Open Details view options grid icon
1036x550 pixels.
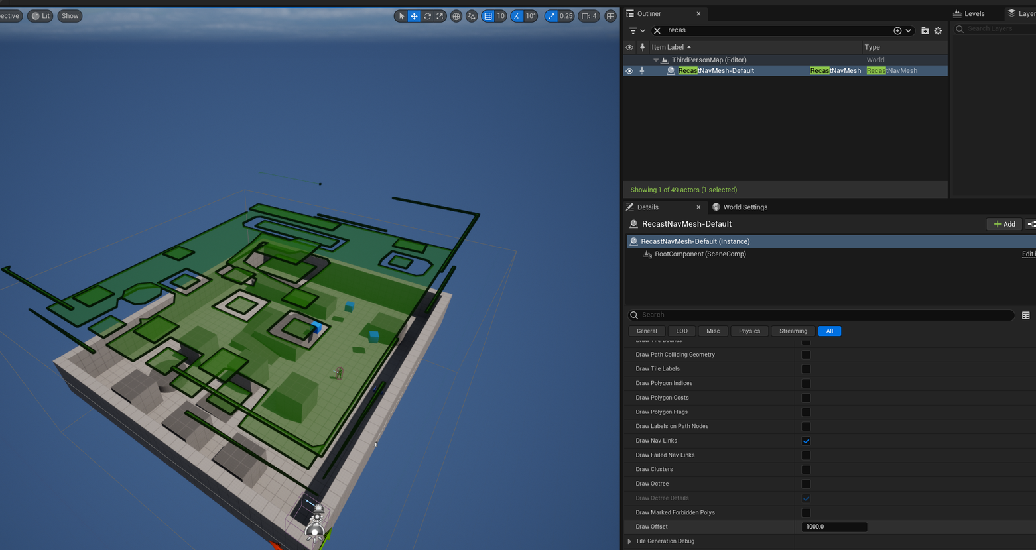pos(1025,315)
